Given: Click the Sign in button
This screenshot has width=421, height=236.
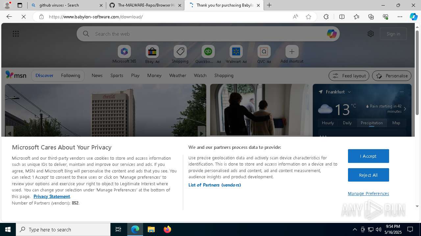Looking at the screenshot, I should [x=393, y=34].
